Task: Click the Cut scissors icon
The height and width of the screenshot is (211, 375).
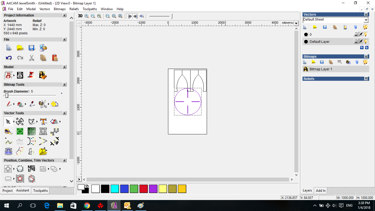Action: (32, 58)
